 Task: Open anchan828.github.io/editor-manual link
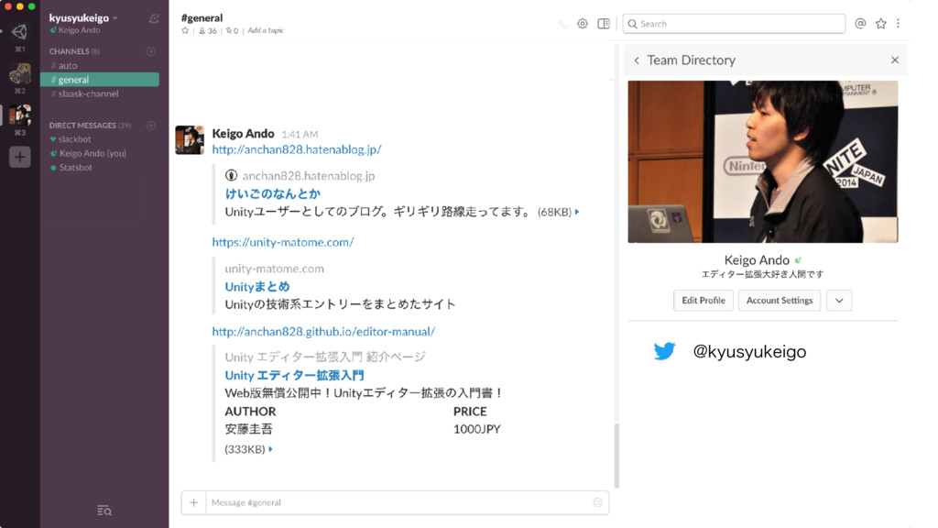click(323, 332)
